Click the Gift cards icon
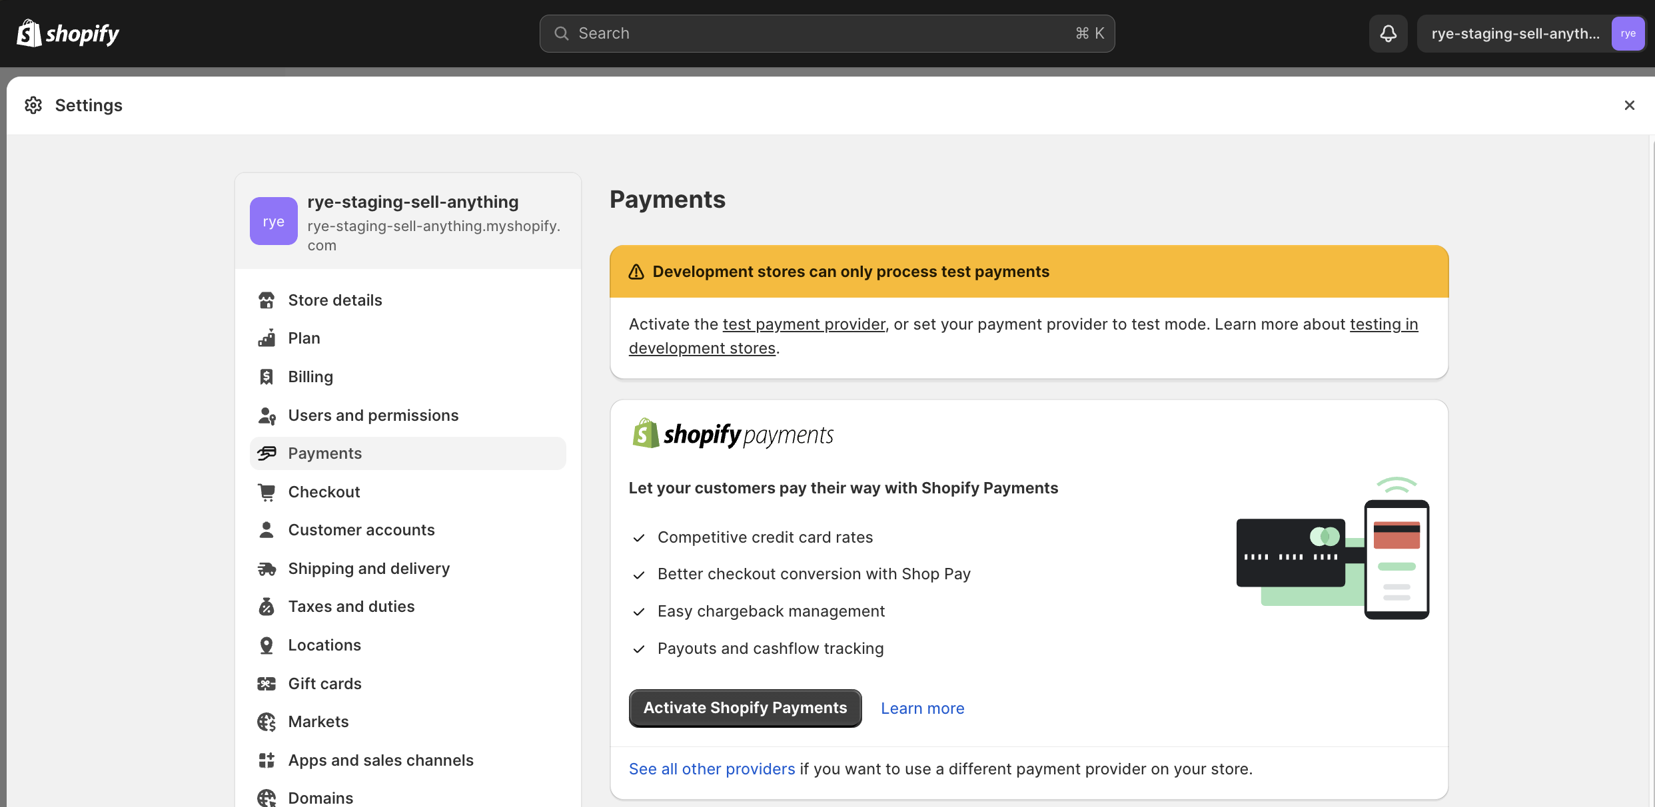This screenshot has height=807, width=1655. pyautogui.click(x=267, y=684)
